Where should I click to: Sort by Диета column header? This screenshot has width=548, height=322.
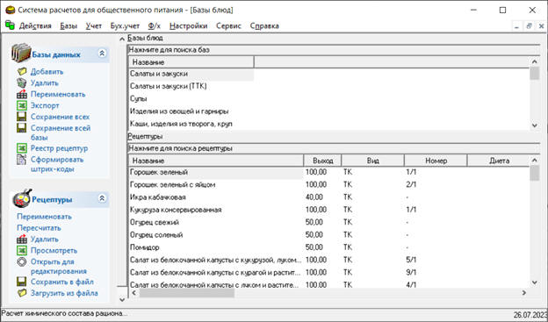click(x=499, y=161)
